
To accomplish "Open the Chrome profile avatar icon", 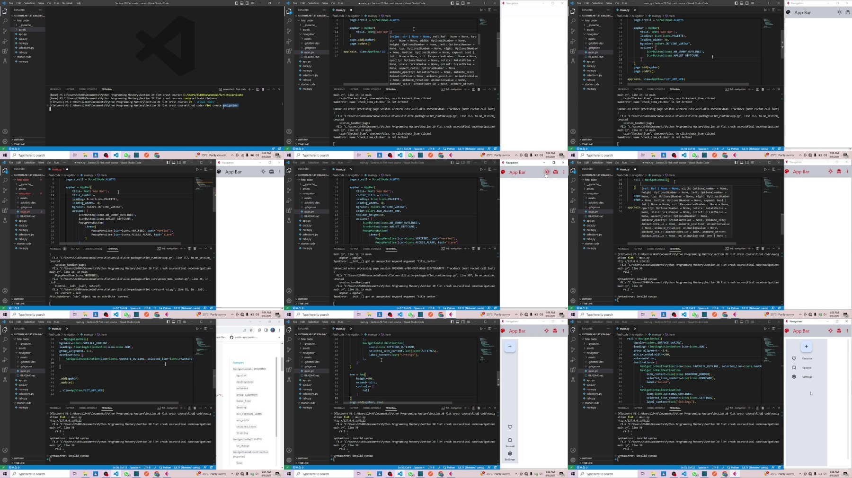I will [273, 330].
